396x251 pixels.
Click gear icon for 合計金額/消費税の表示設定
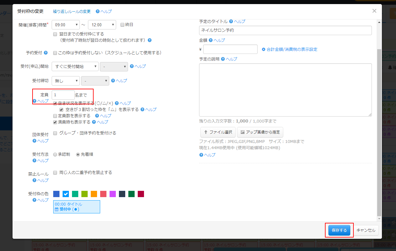click(x=264, y=50)
